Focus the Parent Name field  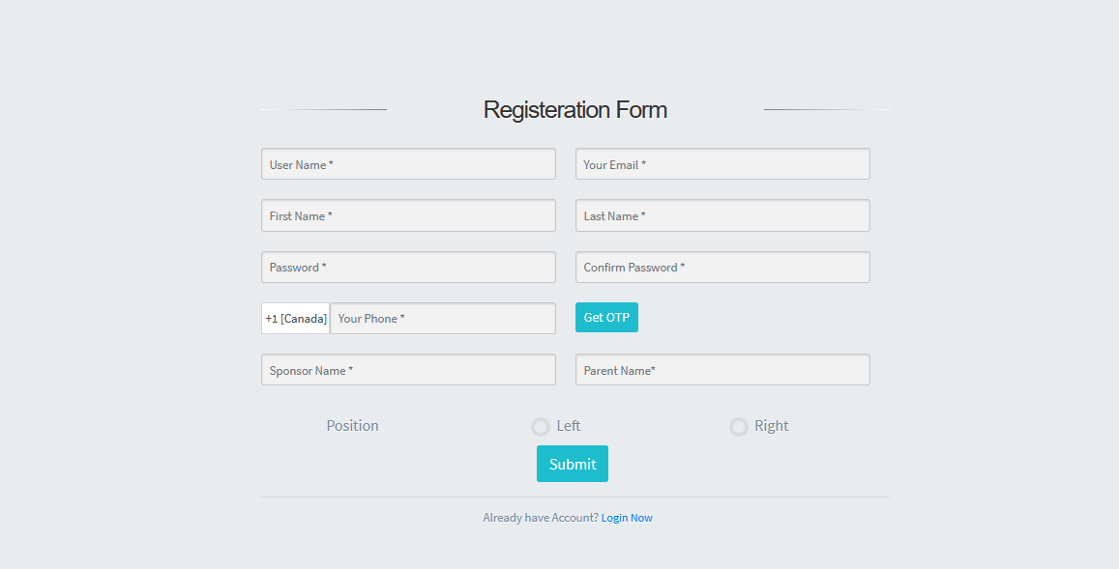722,370
